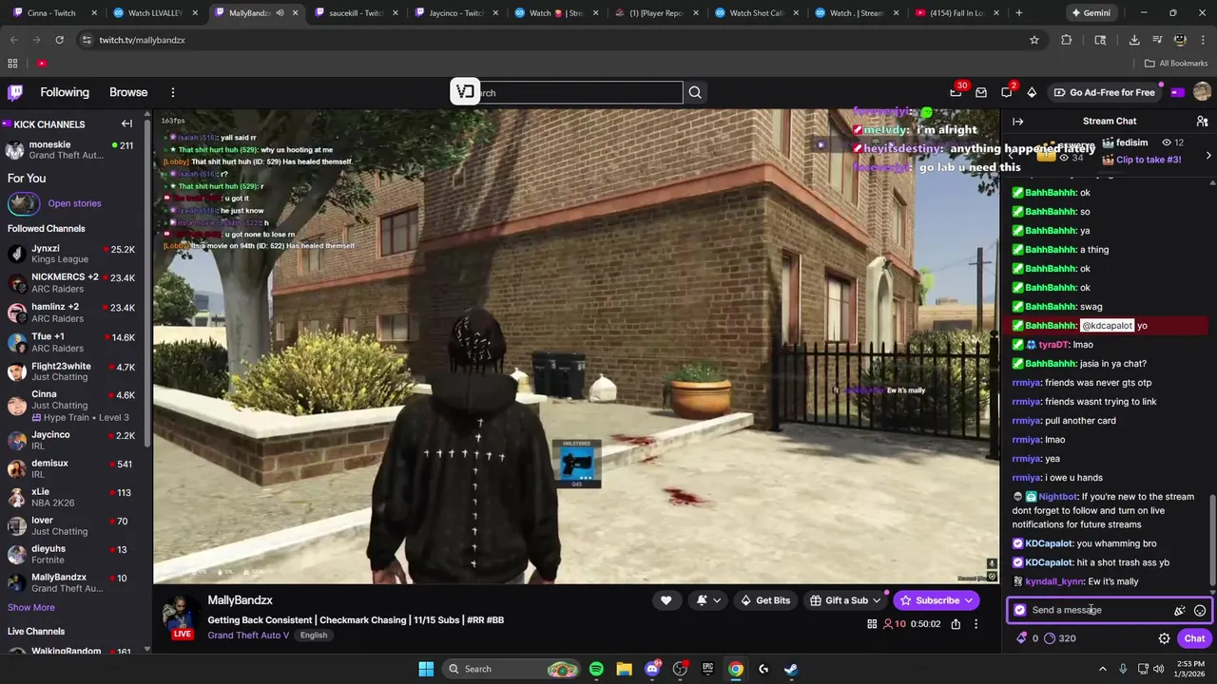Open user profile avatar menu
The width and height of the screenshot is (1217, 684).
(1202, 92)
